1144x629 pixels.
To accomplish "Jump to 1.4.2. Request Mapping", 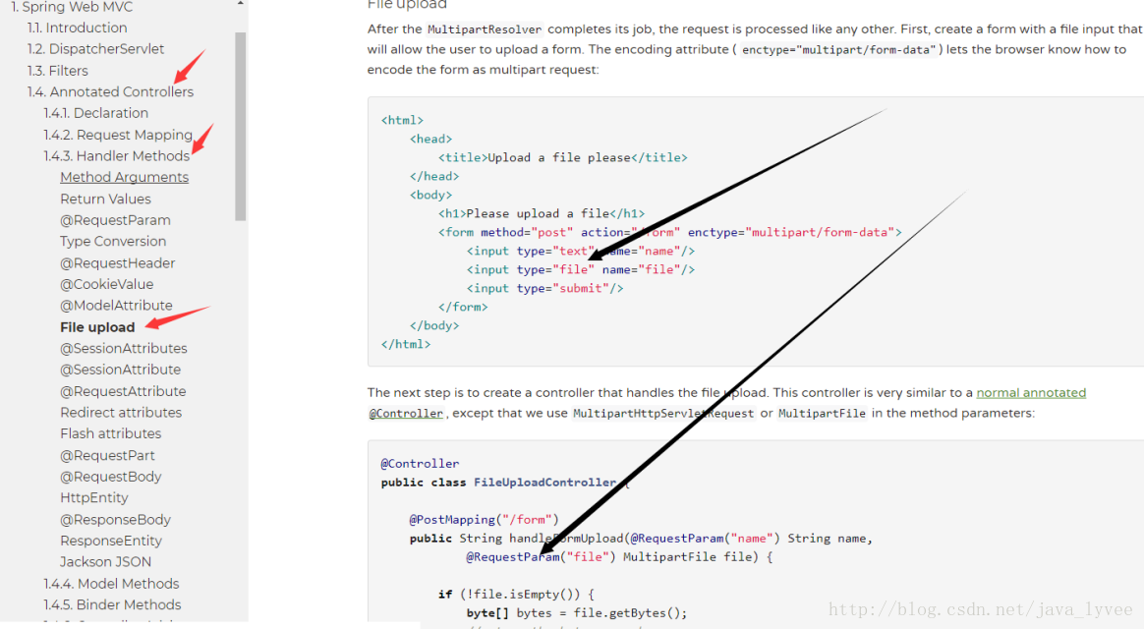I will click(118, 135).
